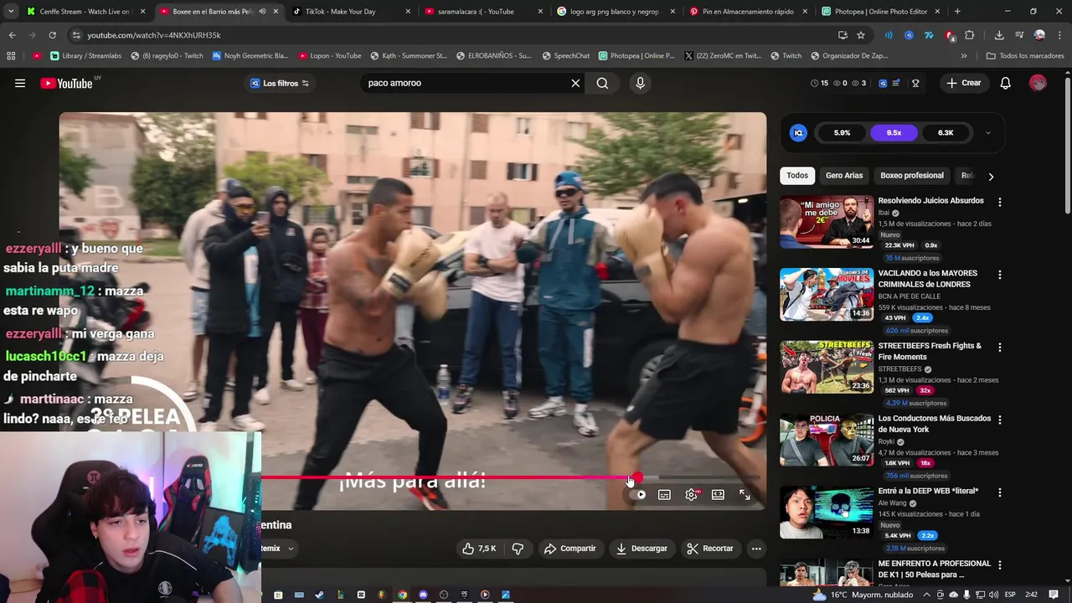1072x603 pixels.
Task: Switch to Photopea Online Photo Editor tab
Action: point(881,12)
